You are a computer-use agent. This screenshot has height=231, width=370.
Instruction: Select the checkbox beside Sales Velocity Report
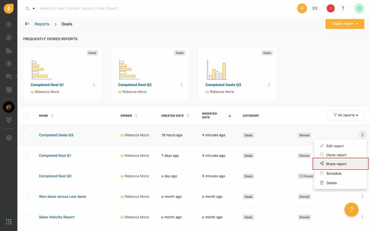click(26, 217)
